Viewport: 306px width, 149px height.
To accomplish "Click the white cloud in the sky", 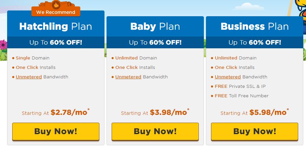I will [249, 7].
